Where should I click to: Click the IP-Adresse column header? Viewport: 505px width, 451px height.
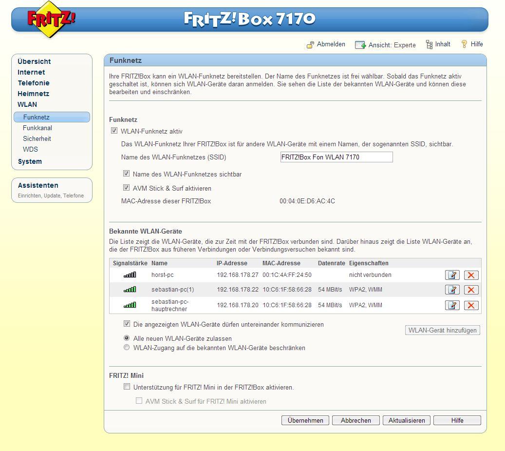pyautogui.click(x=232, y=263)
